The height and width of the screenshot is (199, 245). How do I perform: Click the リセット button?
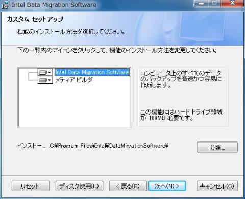tap(31, 186)
